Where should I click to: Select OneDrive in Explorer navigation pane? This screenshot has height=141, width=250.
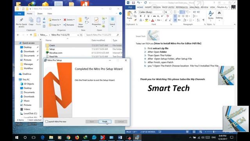point(27,74)
